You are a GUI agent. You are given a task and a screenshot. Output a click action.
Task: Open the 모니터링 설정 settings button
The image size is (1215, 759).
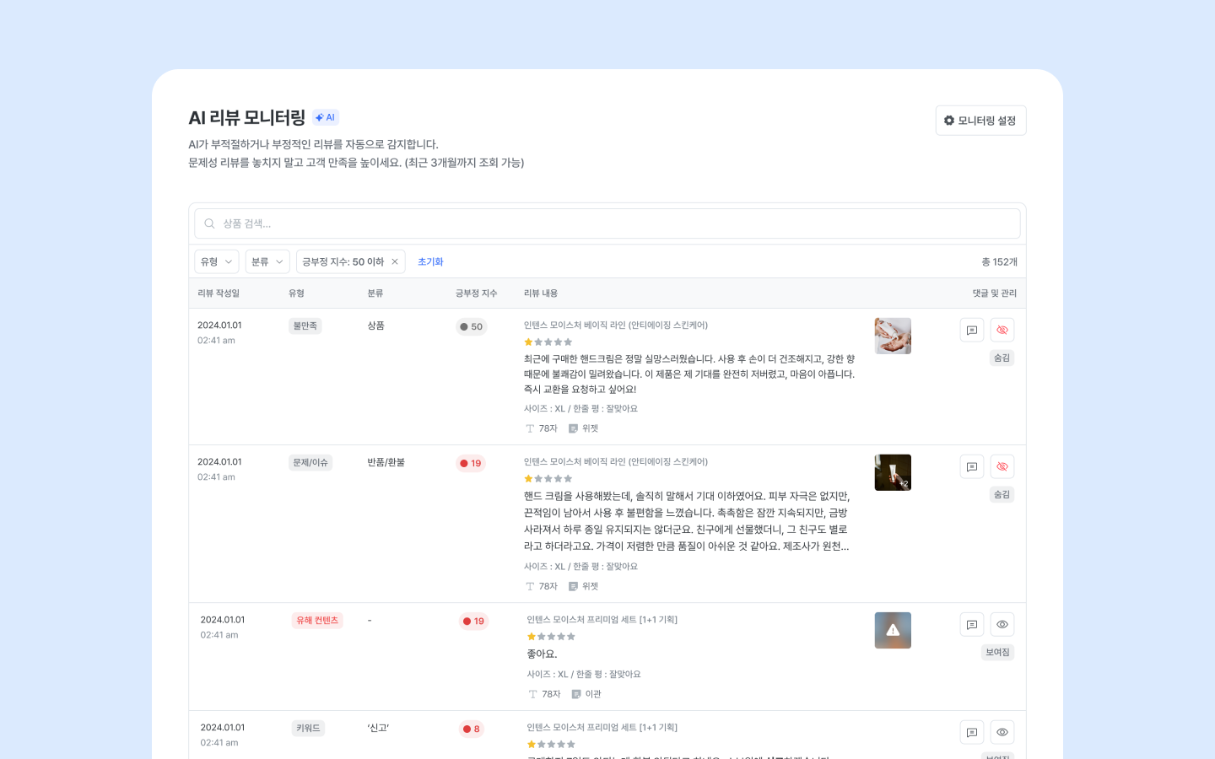tap(980, 121)
